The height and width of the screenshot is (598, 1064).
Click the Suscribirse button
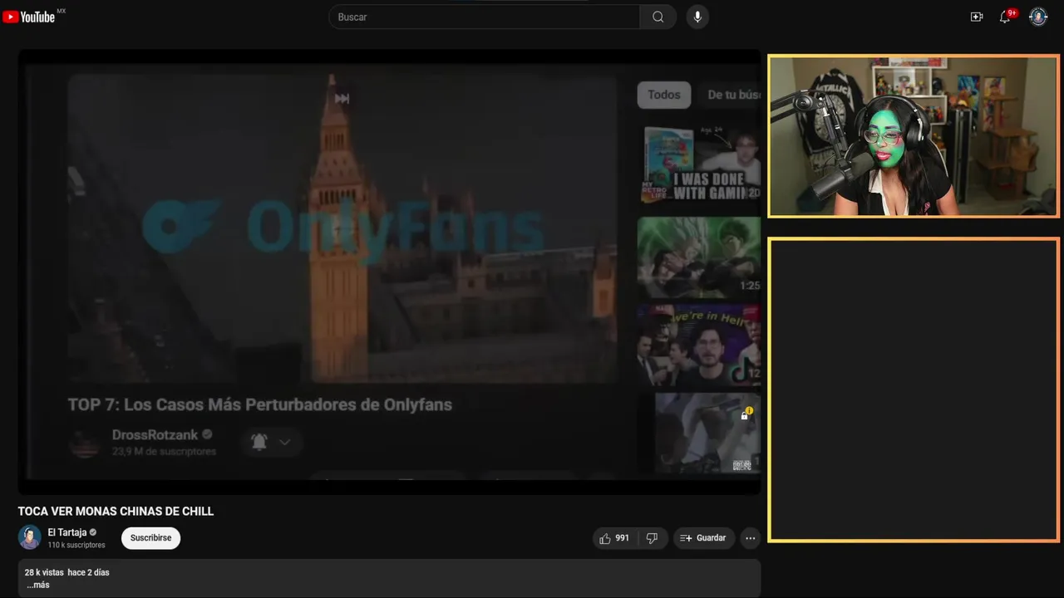150,538
